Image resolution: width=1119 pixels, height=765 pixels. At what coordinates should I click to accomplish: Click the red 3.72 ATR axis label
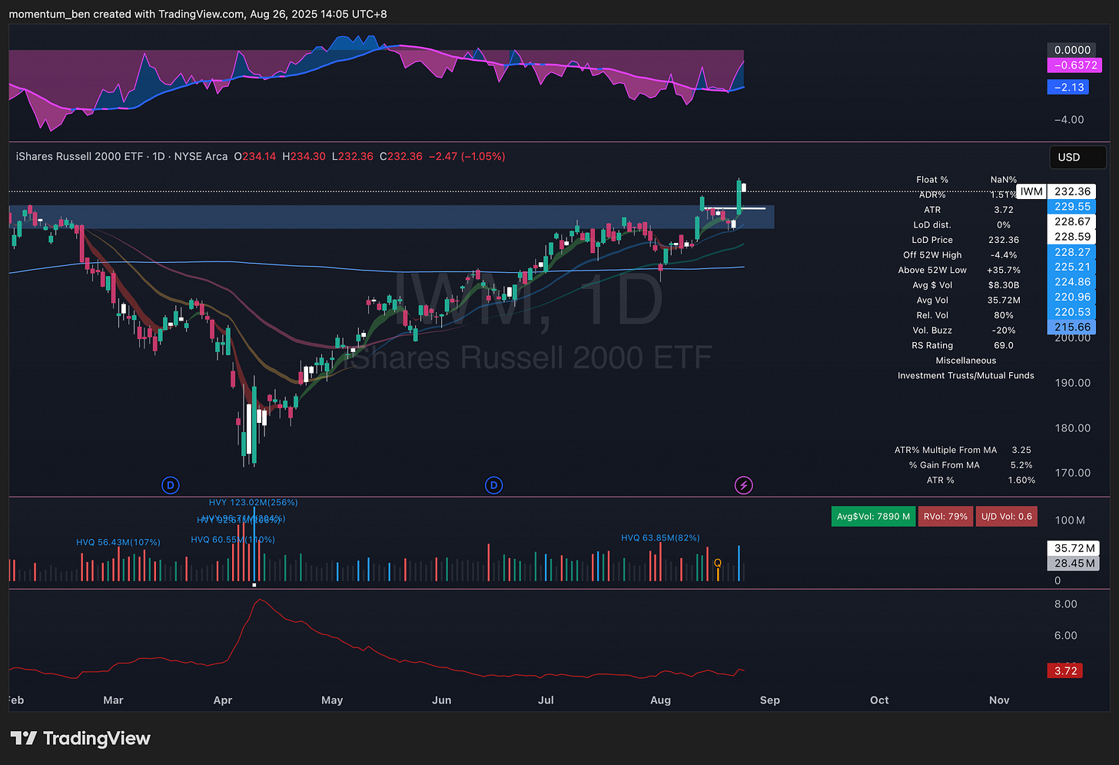click(x=1065, y=671)
